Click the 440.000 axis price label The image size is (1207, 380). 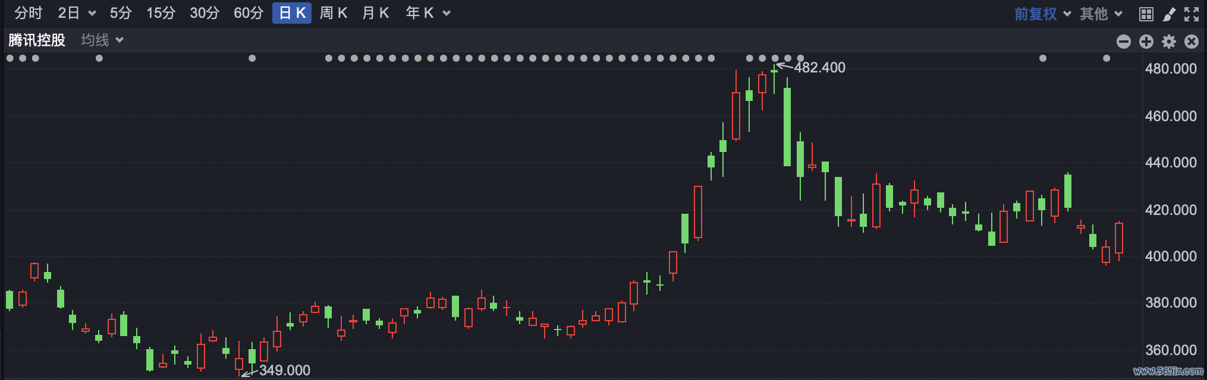click(x=1171, y=163)
